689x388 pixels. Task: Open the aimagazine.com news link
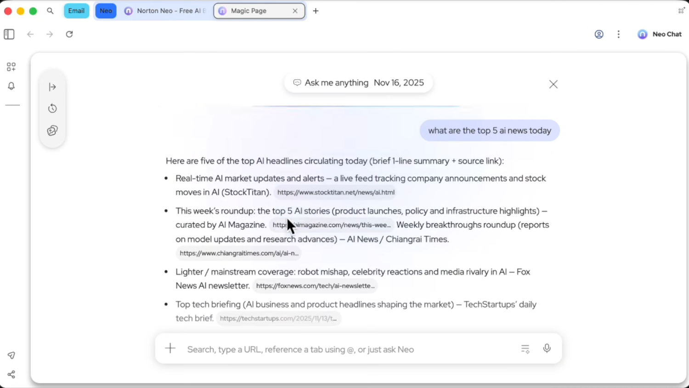tap(331, 225)
